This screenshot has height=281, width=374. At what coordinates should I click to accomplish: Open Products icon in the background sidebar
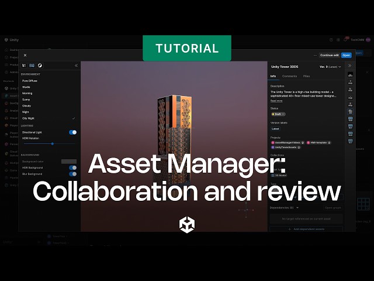[6, 65]
